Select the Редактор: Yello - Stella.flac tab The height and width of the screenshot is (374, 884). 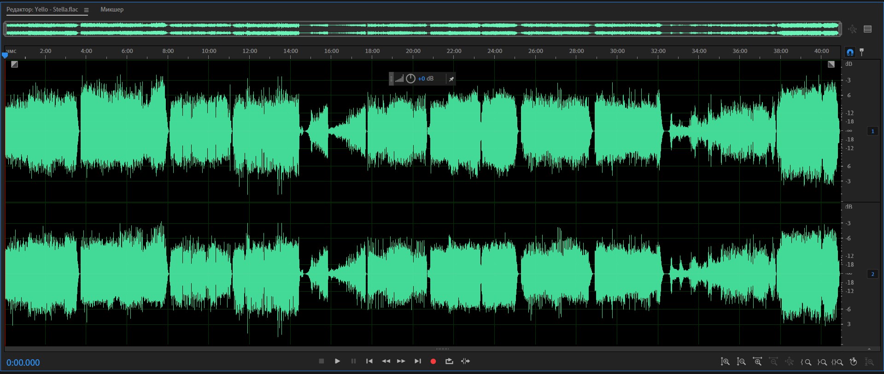(42, 10)
